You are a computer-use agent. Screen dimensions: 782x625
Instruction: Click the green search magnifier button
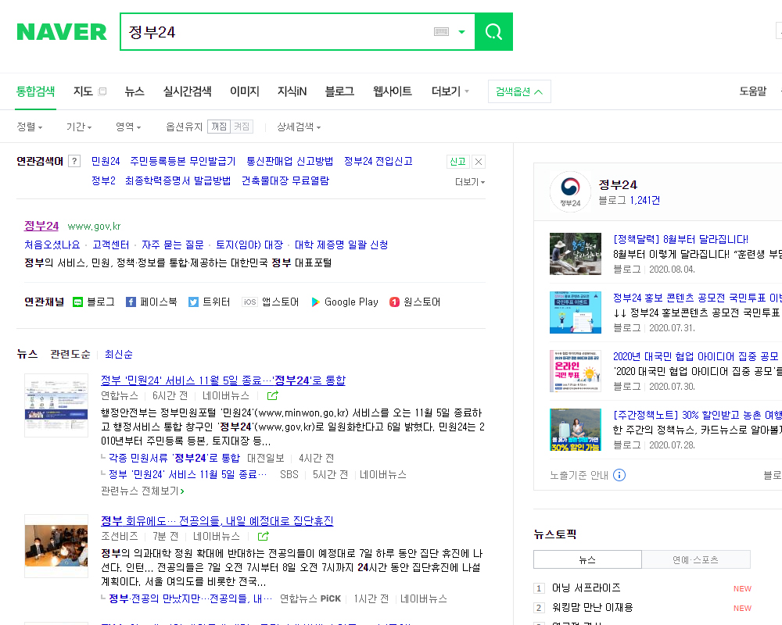tap(493, 32)
